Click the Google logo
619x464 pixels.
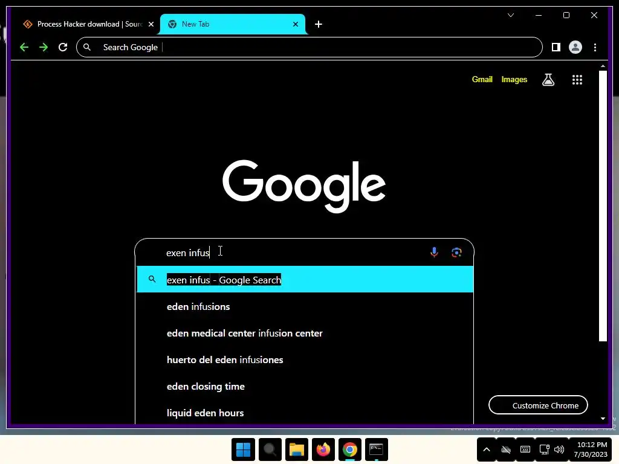click(304, 185)
